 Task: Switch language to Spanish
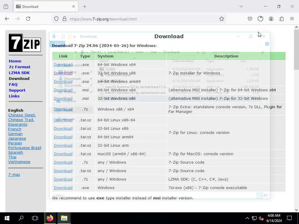coord(16,152)
